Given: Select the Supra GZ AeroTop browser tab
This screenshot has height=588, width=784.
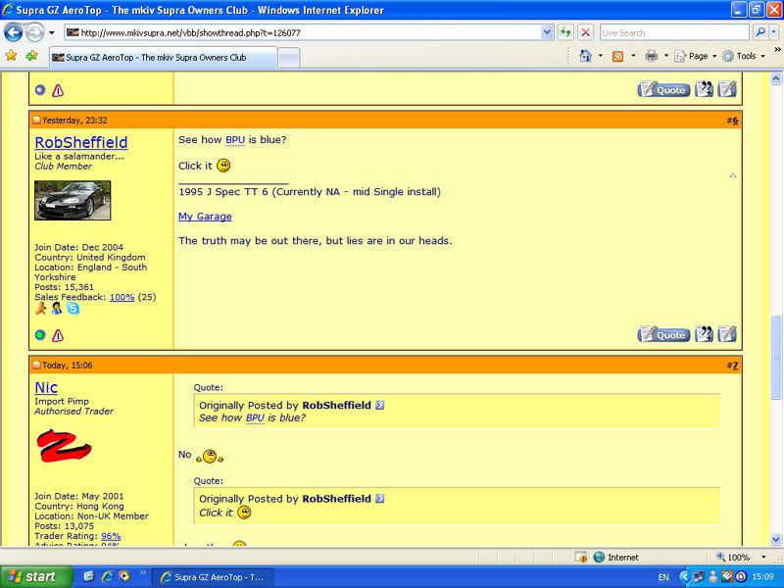Looking at the screenshot, I should pos(163,58).
